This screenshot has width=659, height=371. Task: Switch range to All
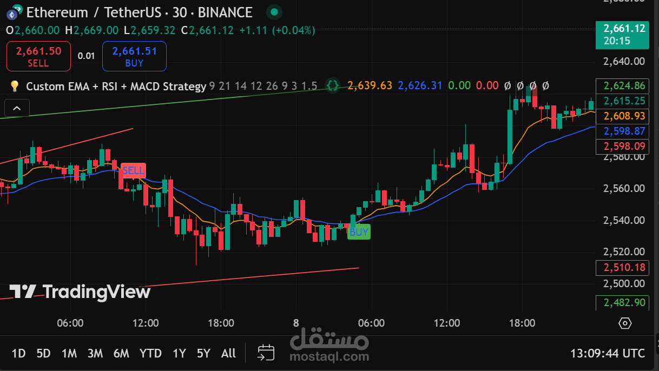[x=228, y=353]
